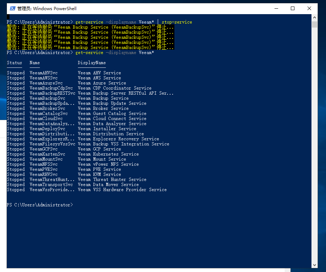Image resolution: width=326 pixels, height=272 pixels.
Task: Click service name 'VeeamTransportSvc'
Action: tap(51, 185)
